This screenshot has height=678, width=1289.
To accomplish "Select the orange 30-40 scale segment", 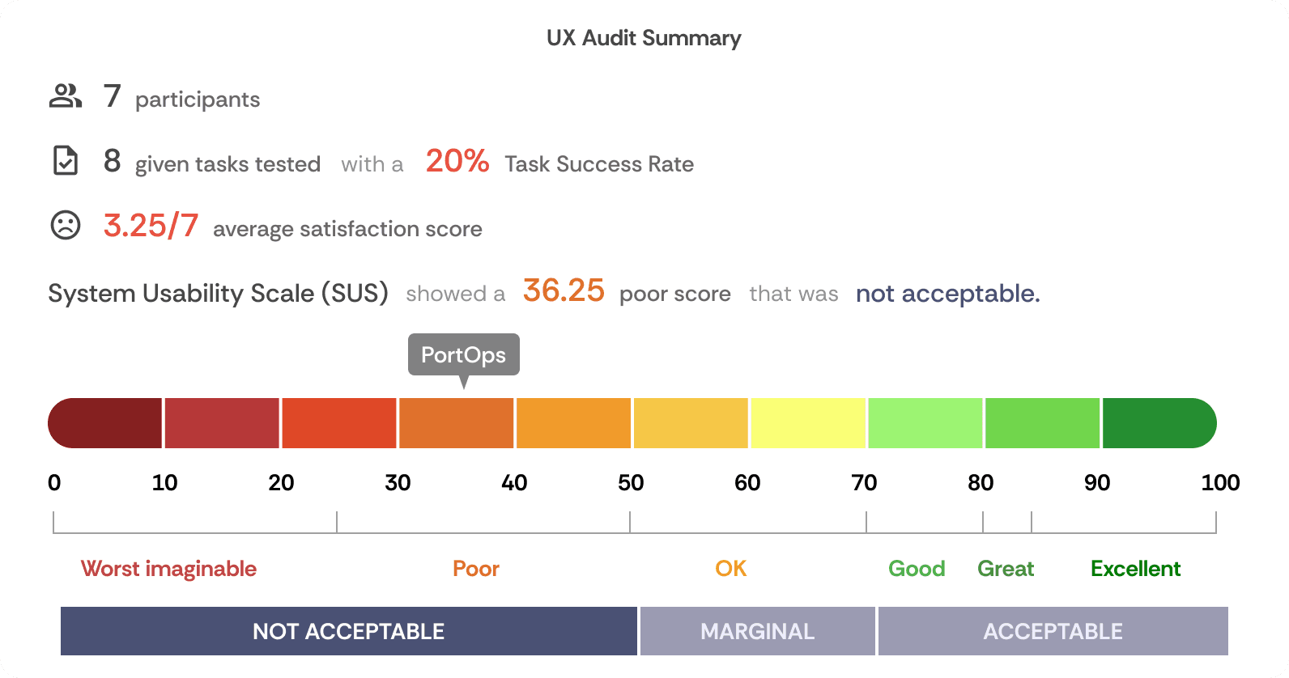I will coord(457,423).
